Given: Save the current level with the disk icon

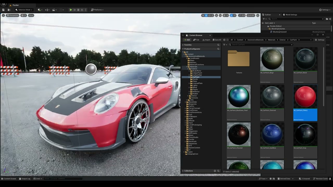Looking at the screenshot, I should pyautogui.click(x=3, y=10).
